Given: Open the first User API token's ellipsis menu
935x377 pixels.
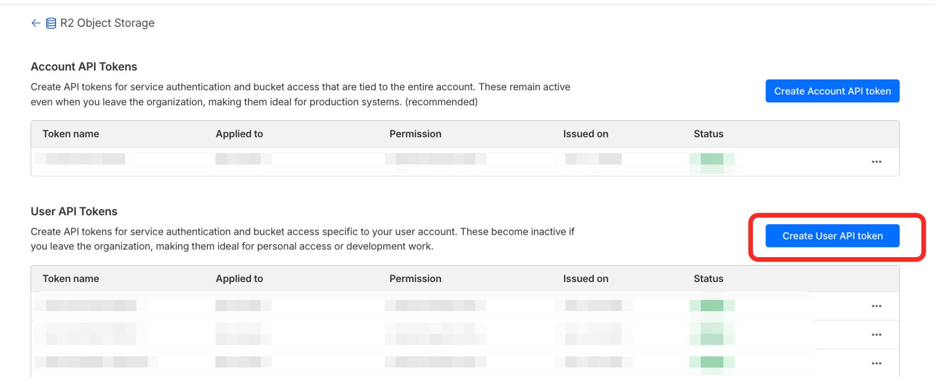Looking at the screenshot, I should pos(876,306).
